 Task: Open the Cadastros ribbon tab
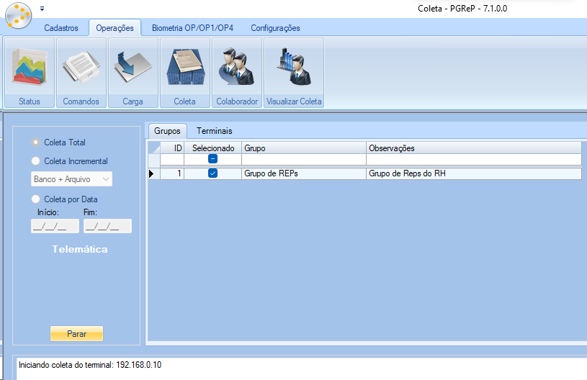pos(61,28)
